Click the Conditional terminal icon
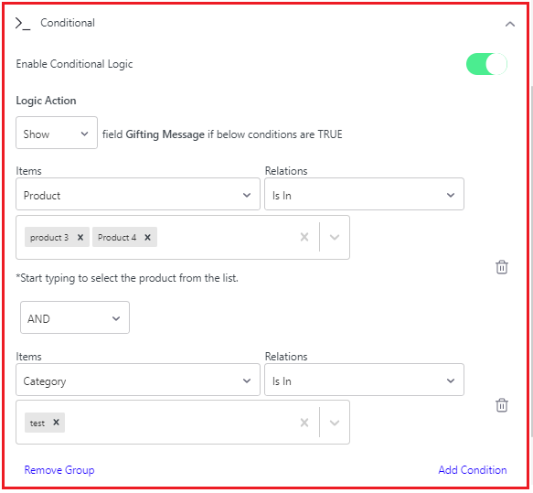Image resolution: width=533 pixels, height=493 pixels. [x=23, y=24]
